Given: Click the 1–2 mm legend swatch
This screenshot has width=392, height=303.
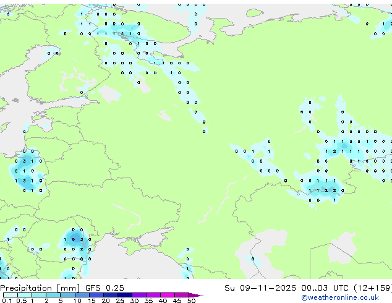Looking at the screenshot, I should pyautogui.click(x=39, y=295).
